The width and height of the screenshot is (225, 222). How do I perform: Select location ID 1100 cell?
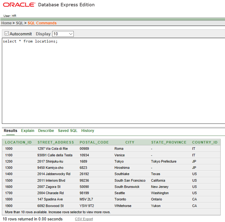point(9,155)
